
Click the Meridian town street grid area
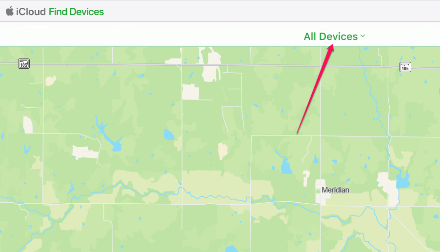[321, 192]
